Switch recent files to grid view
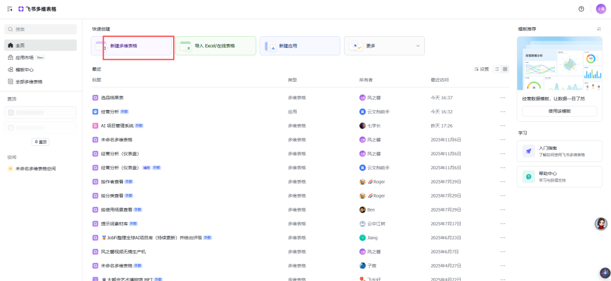The image size is (611, 281). pos(505,69)
